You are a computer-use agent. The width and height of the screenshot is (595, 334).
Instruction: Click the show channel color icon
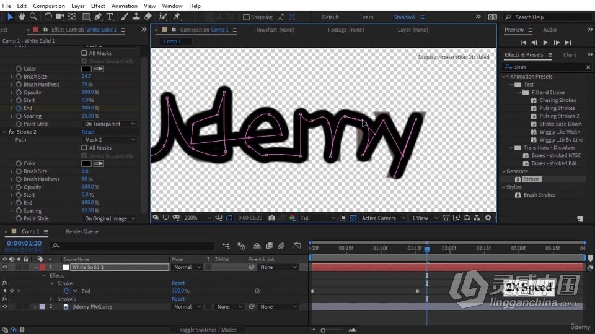coord(292,218)
